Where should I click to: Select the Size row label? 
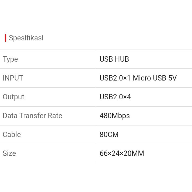(9, 153)
